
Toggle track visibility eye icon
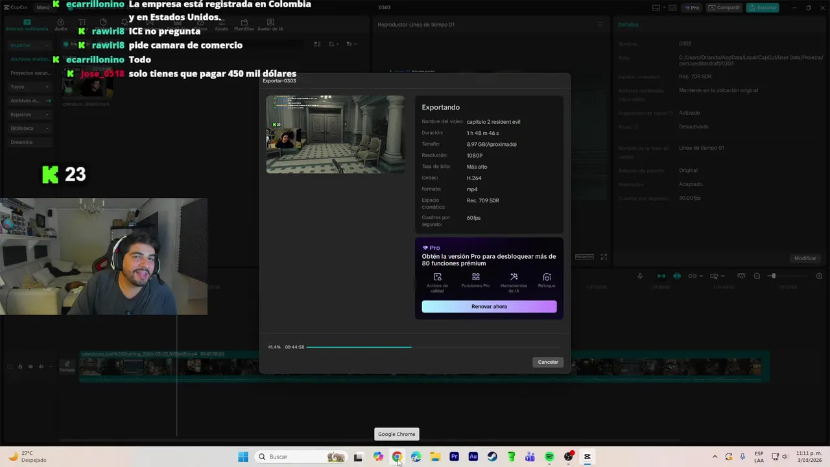tap(30, 366)
